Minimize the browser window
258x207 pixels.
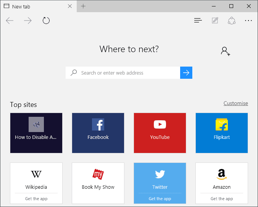click(214, 6)
